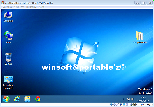154x107 pixels.
Task: Click VirtualBox optical disc indicator
Action: point(115,104)
